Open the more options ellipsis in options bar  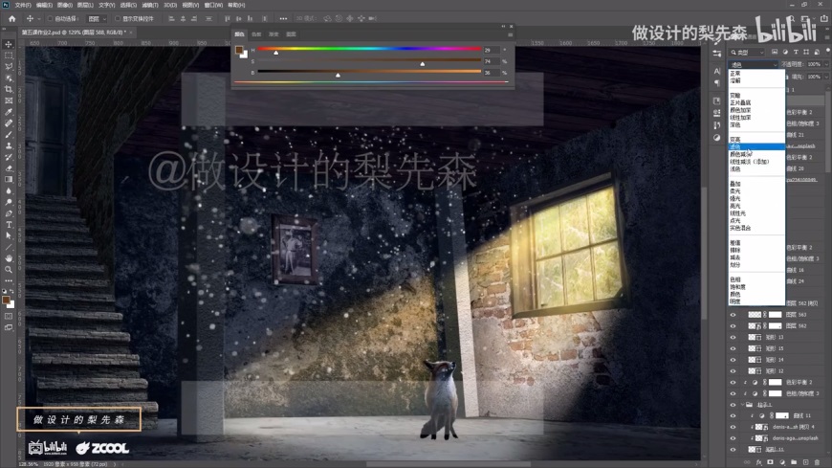tap(283, 18)
